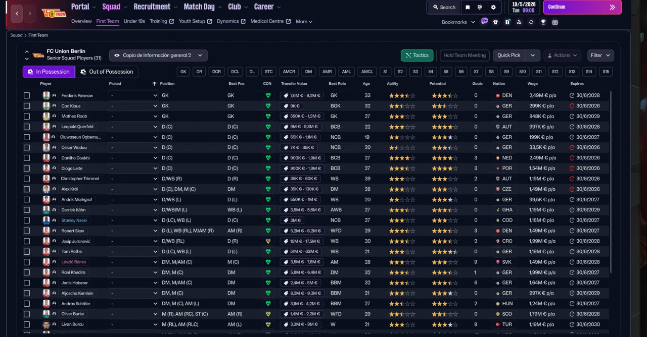Viewport: 647px width, 337px height.
Task: Open the trophy competitions icon
Action: pyautogui.click(x=543, y=22)
